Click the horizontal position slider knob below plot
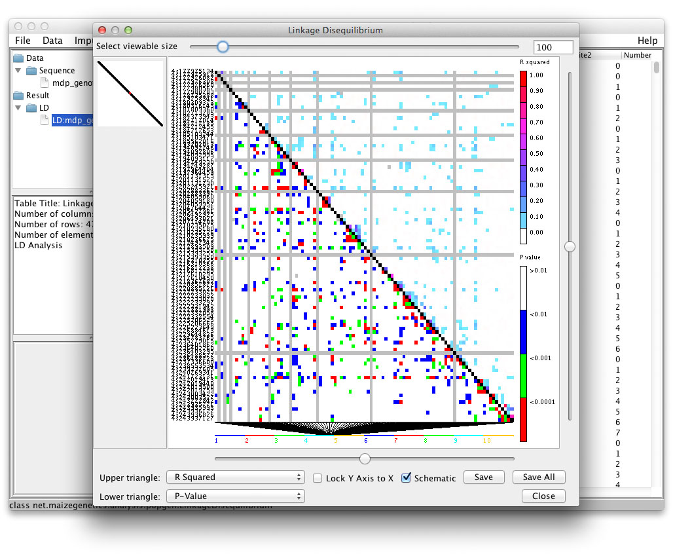673x558 pixels. [x=365, y=459]
